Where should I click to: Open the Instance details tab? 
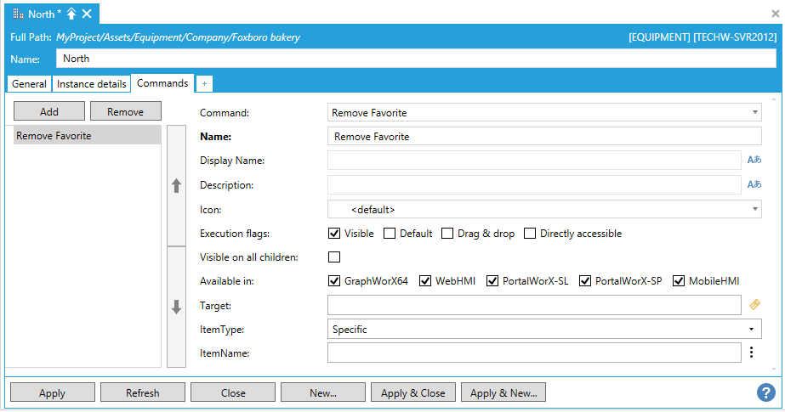[x=91, y=84]
